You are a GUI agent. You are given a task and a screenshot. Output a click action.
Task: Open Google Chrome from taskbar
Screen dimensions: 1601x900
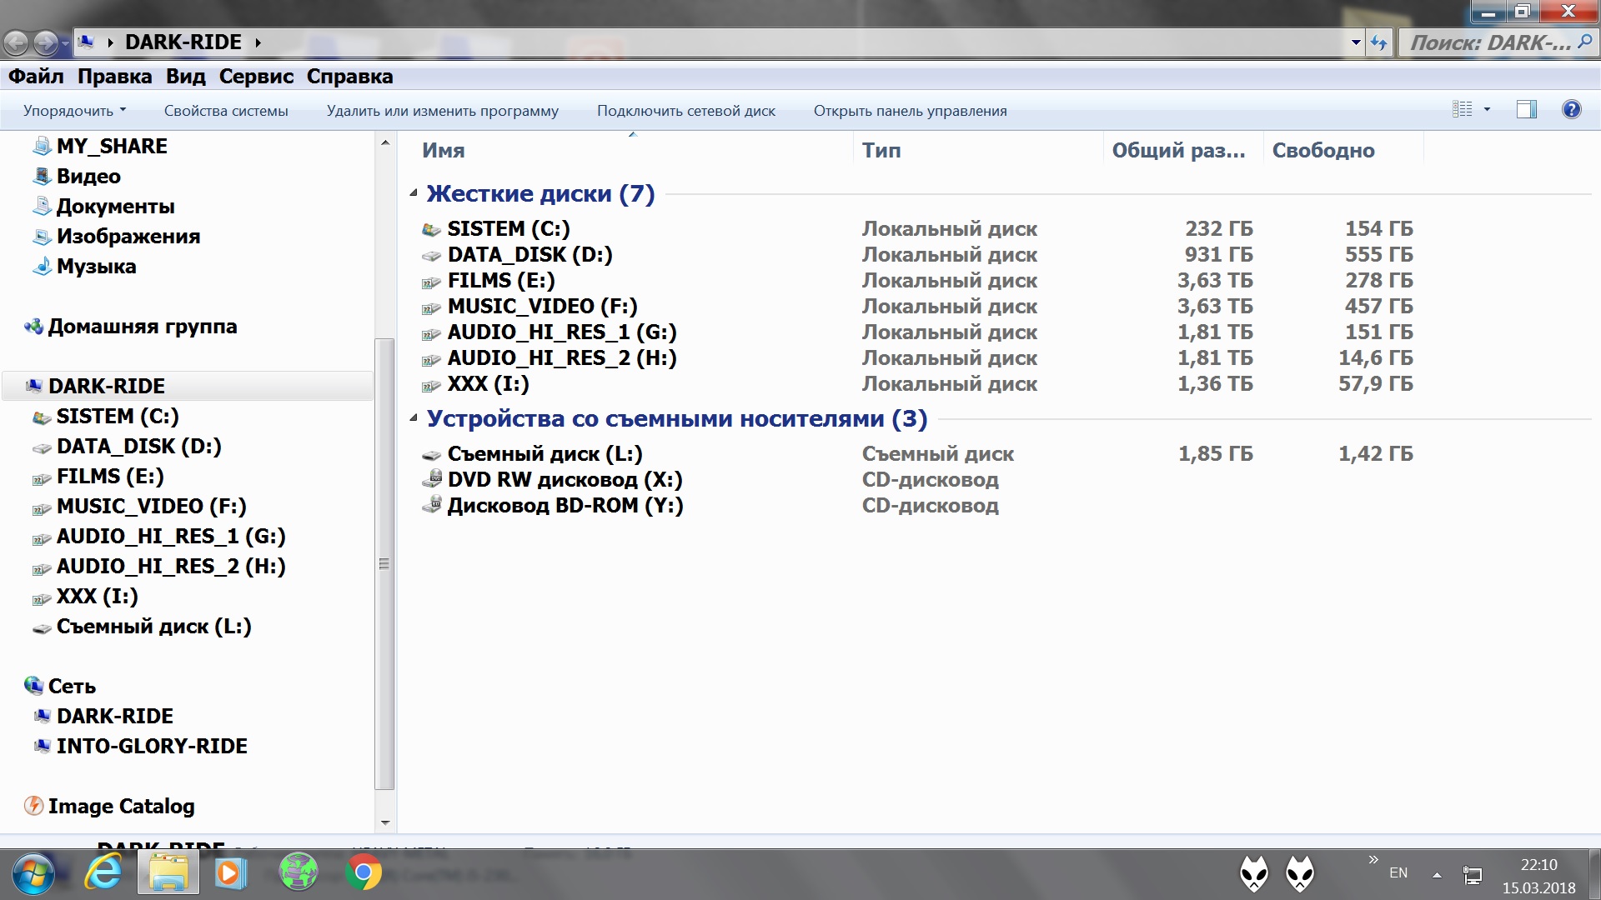(x=364, y=872)
